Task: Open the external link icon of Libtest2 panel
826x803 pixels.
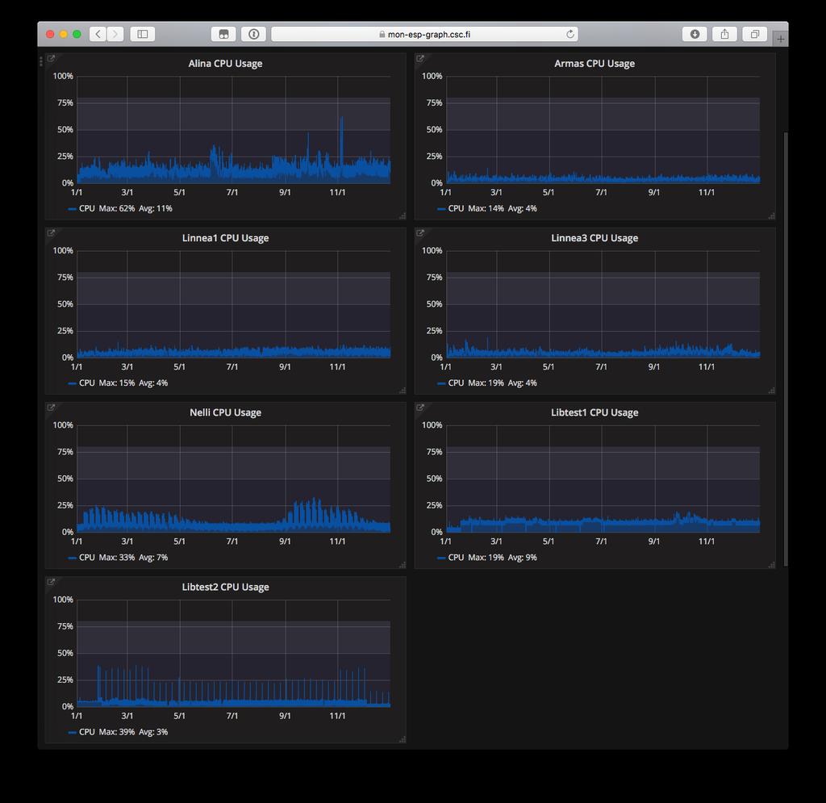Action: (51, 582)
